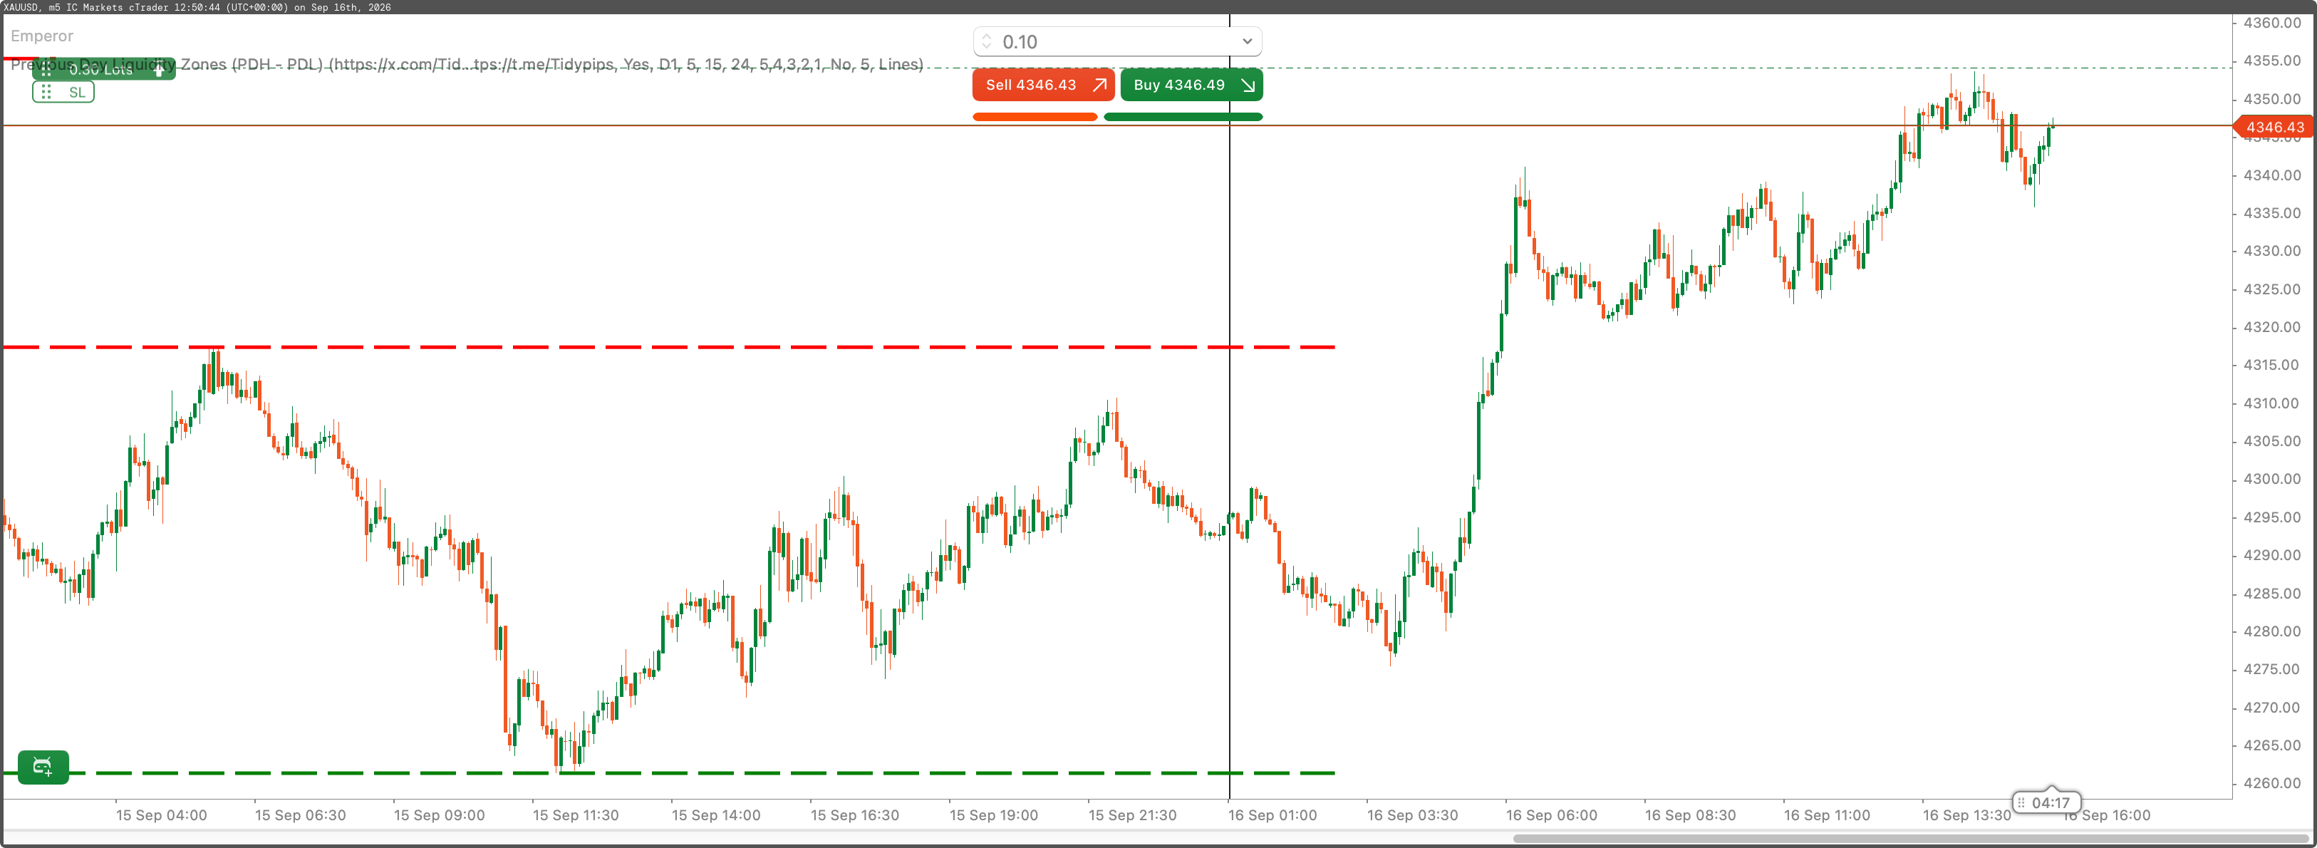Image resolution: width=2317 pixels, height=848 pixels.
Task: Click the green dashed previous day low line
Action: point(668,772)
